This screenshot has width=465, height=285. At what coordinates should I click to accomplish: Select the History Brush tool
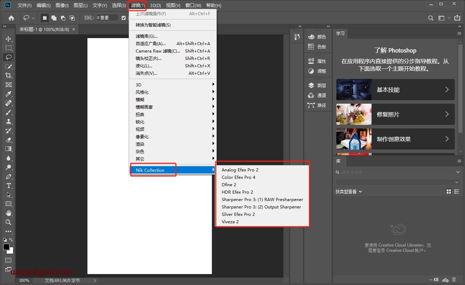click(x=8, y=131)
